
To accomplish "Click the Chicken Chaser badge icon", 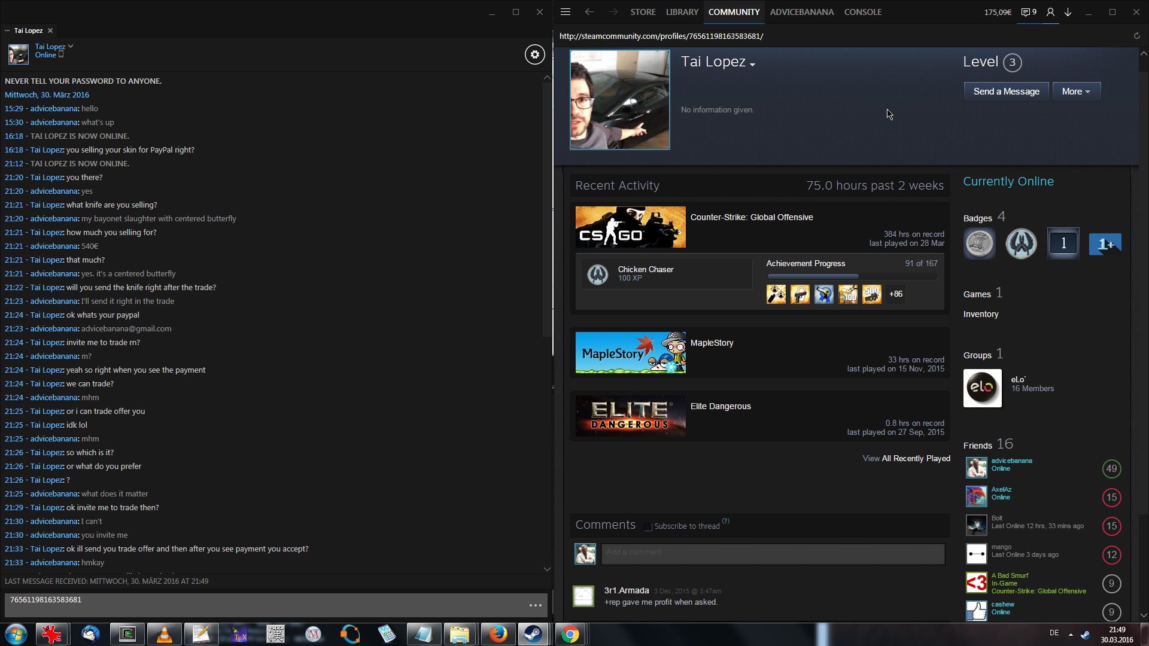I will [597, 275].
